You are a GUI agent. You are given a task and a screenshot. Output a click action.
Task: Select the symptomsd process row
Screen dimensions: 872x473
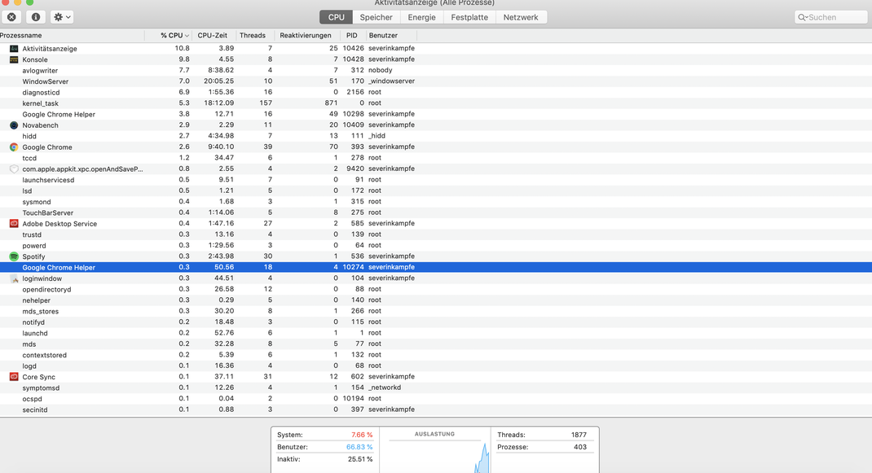[436, 388]
